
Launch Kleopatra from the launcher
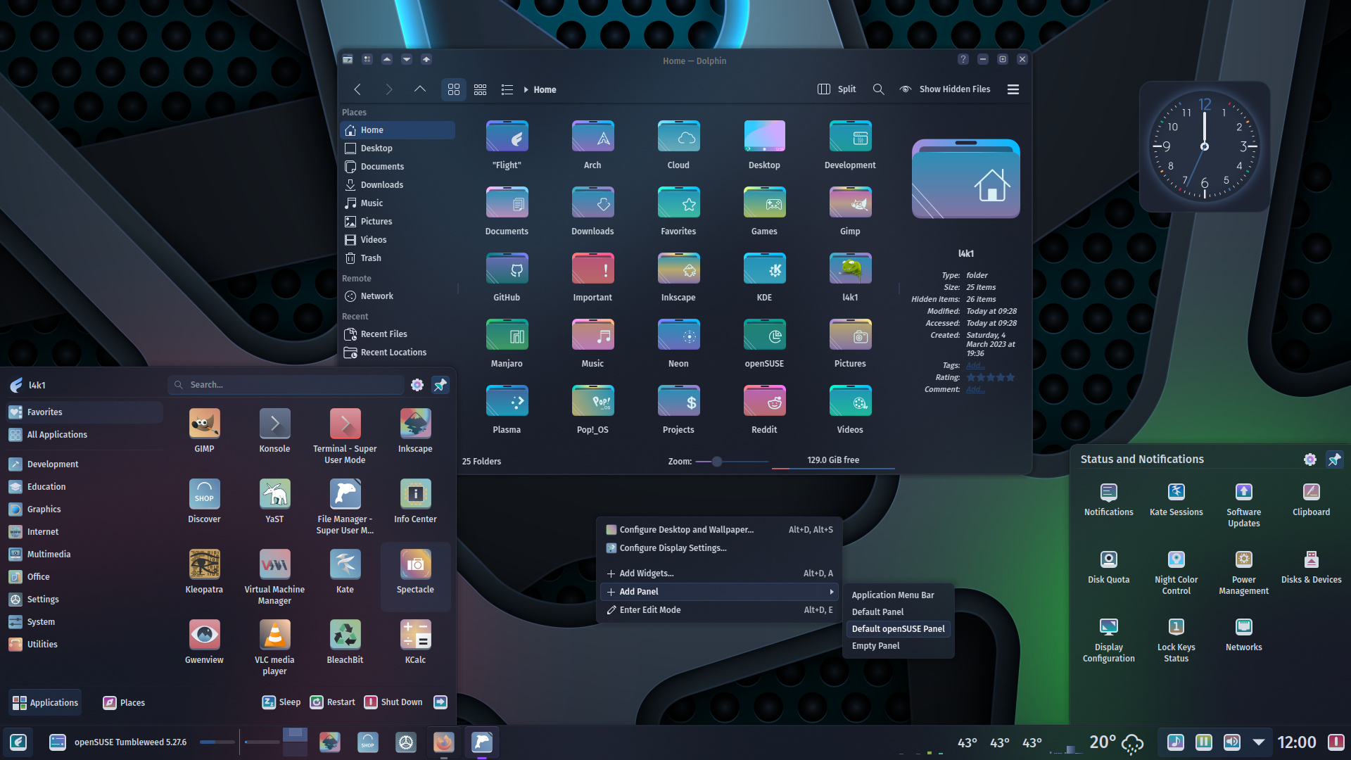204,571
